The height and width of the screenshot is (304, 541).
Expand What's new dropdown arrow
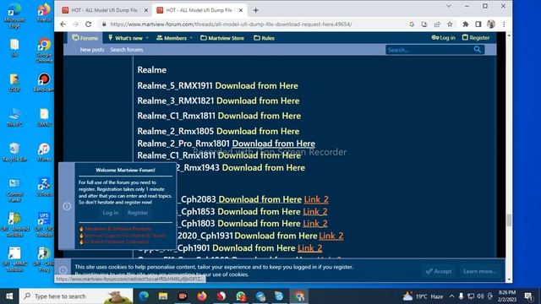click(x=147, y=38)
